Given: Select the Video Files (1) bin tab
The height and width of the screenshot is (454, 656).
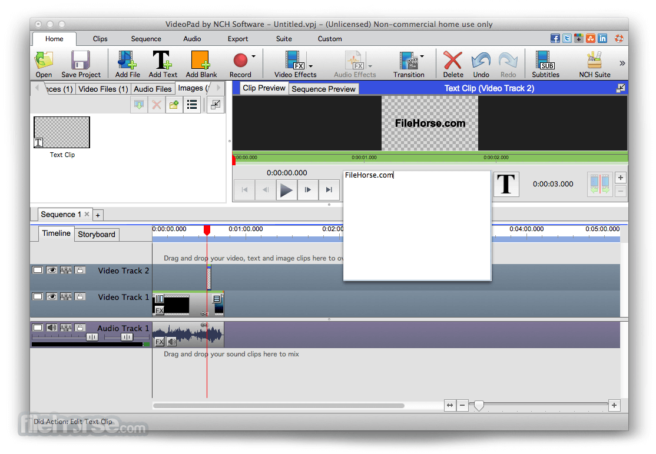Looking at the screenshot, I should click(103, 89).
